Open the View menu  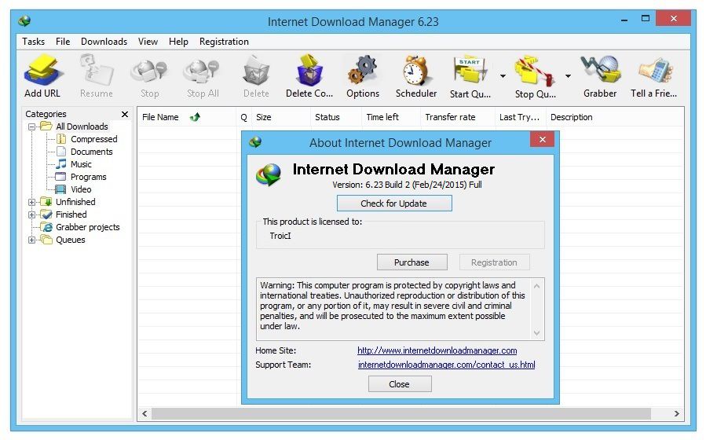148,42
